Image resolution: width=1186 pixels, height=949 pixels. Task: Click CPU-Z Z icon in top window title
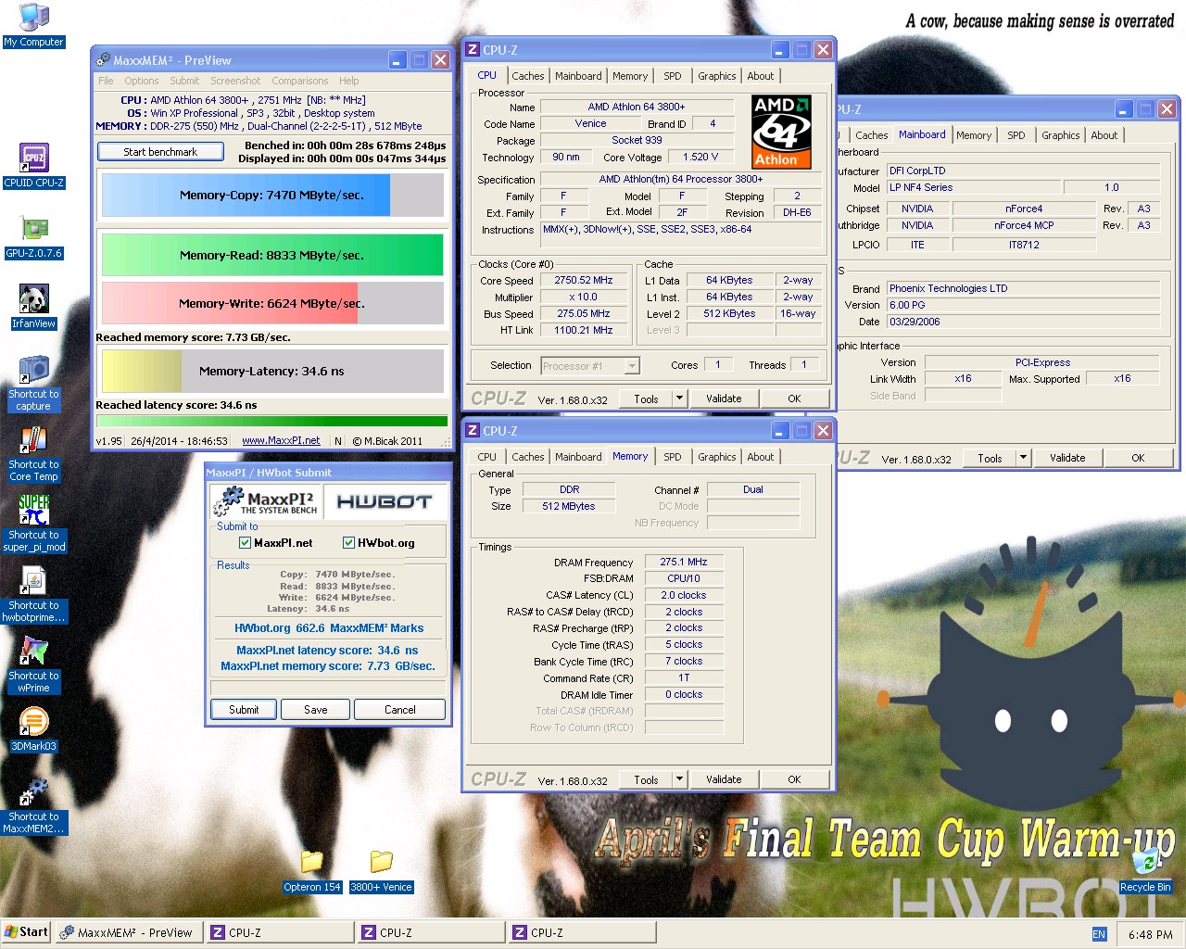pos(472,50)
